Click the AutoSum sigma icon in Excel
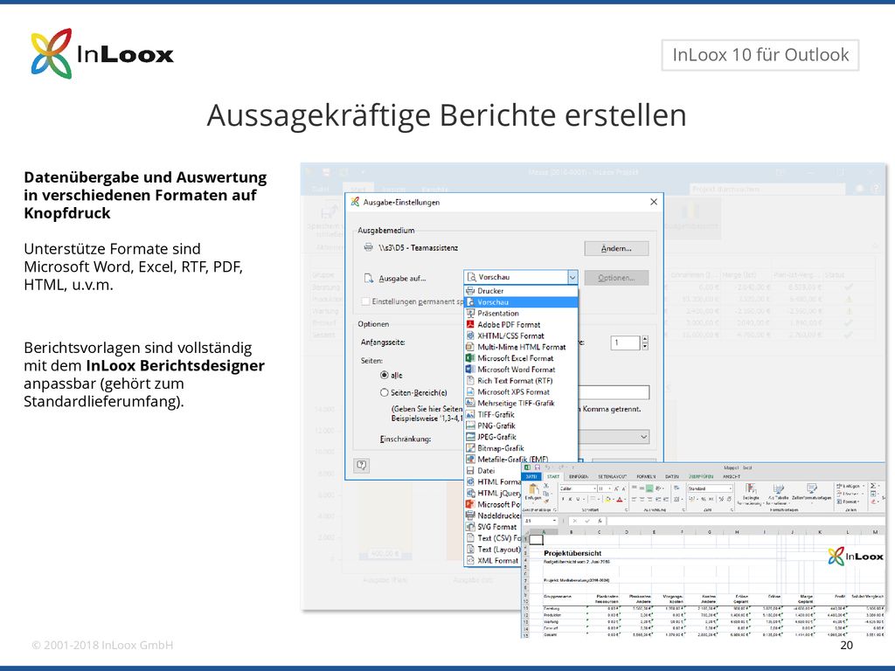 (x=873, y=486)
